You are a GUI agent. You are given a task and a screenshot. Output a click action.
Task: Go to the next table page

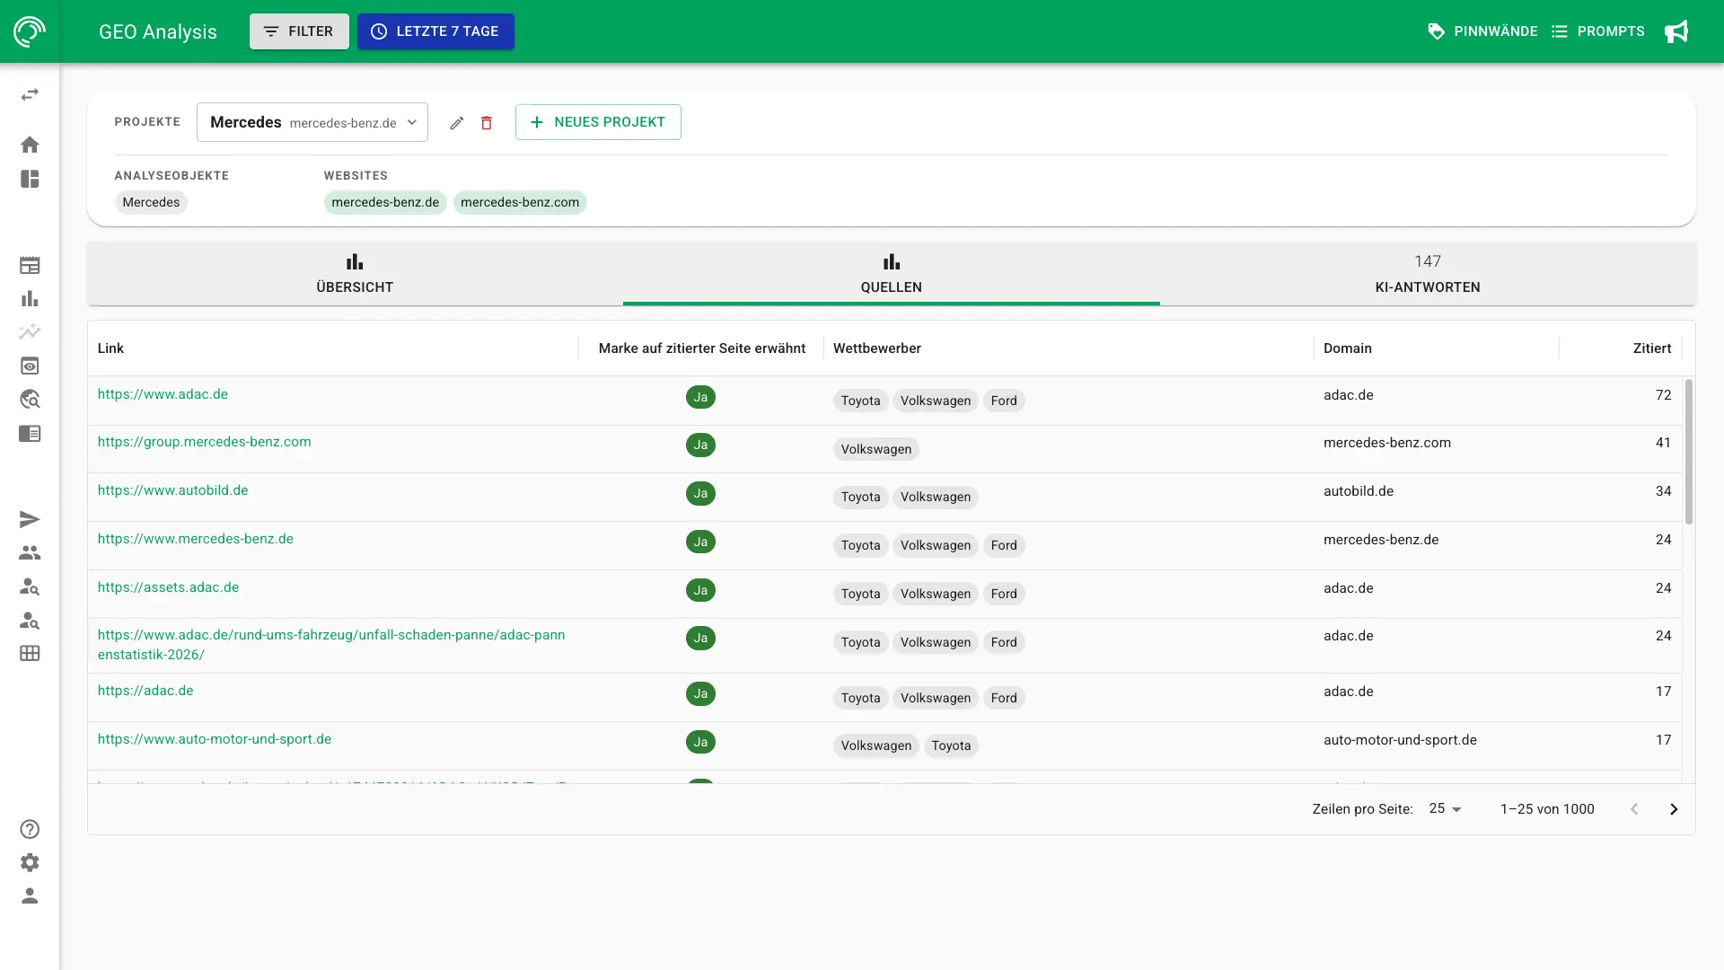point(1674,809)
